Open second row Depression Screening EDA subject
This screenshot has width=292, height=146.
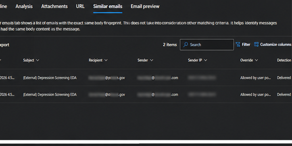pos(50,95)
